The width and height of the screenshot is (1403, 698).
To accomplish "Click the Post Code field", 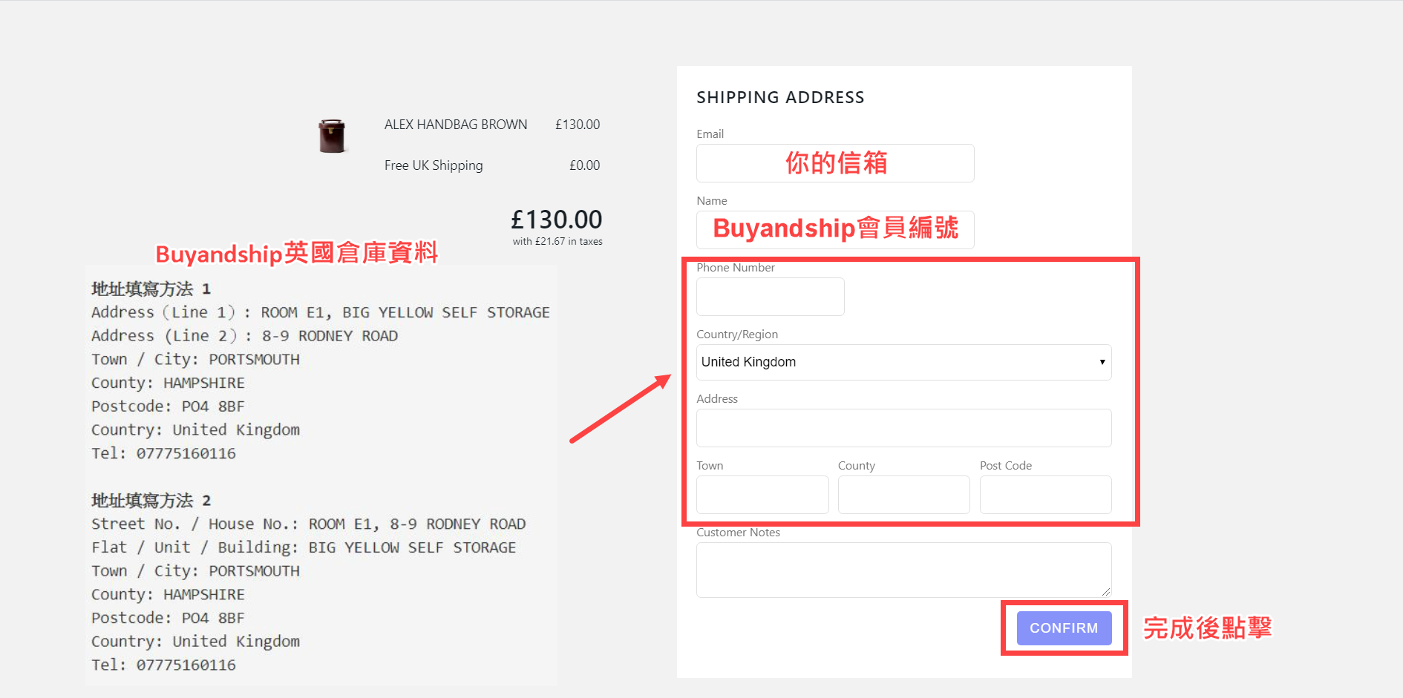I will 1045,495.
